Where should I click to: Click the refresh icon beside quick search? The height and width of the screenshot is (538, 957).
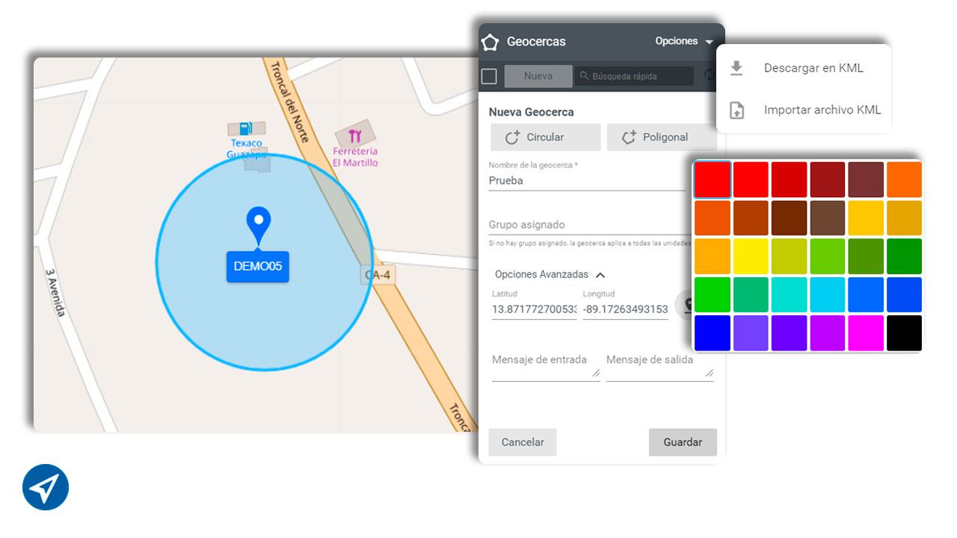pyautogui.click(x=710, y=75)
